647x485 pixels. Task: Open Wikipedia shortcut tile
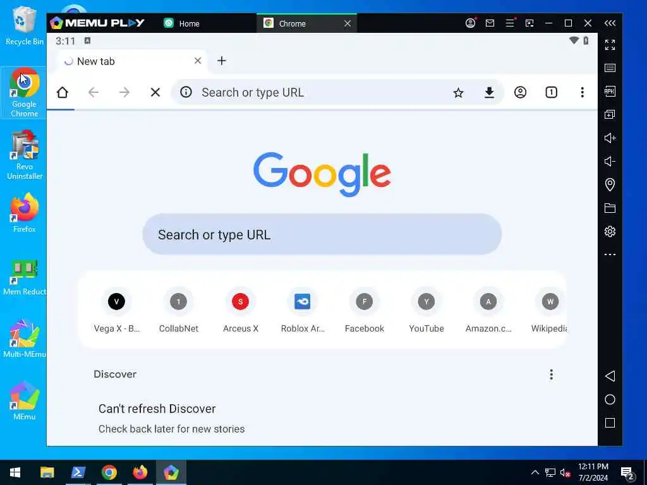point(549,309)
